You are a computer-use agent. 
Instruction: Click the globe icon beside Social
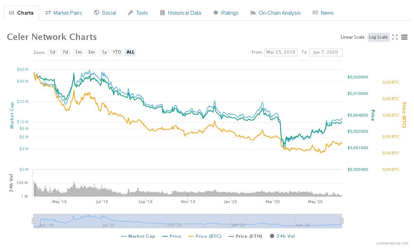pos(97,12)
